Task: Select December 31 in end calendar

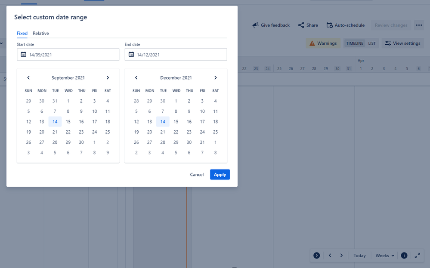Action: (x=202, y=142)
